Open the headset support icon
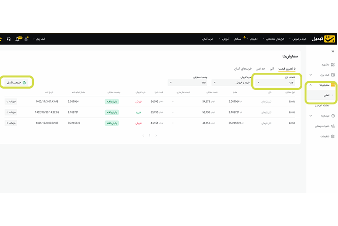This screenshot has height=226, width=338. 9,39
